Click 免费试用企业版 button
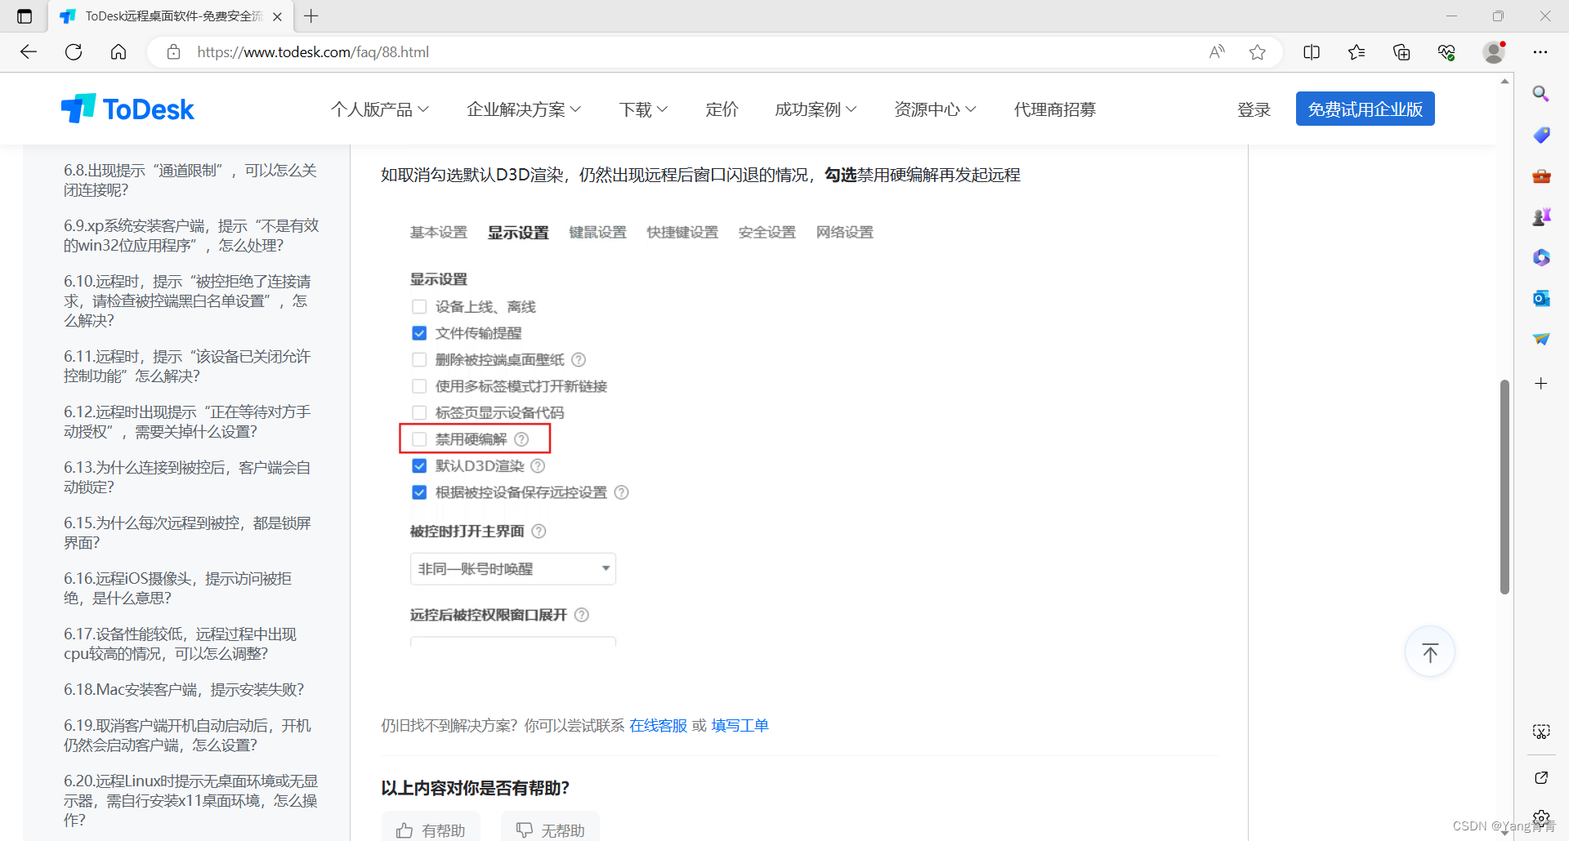 [1366, 109]
